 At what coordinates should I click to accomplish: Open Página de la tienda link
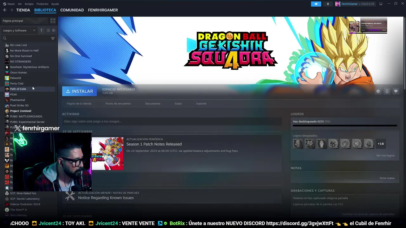(79, 104)
